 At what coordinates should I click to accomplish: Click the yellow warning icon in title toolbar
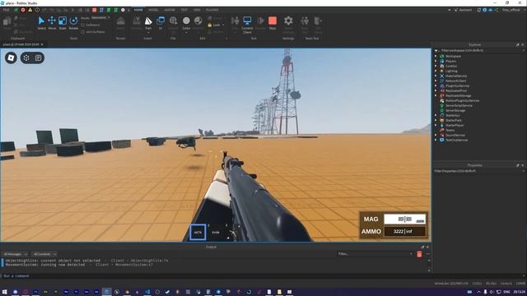click(x=30, y=10)
